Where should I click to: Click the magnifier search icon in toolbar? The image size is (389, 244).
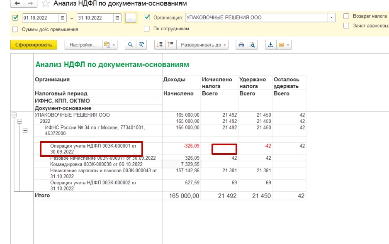click(x=130, y=45)
